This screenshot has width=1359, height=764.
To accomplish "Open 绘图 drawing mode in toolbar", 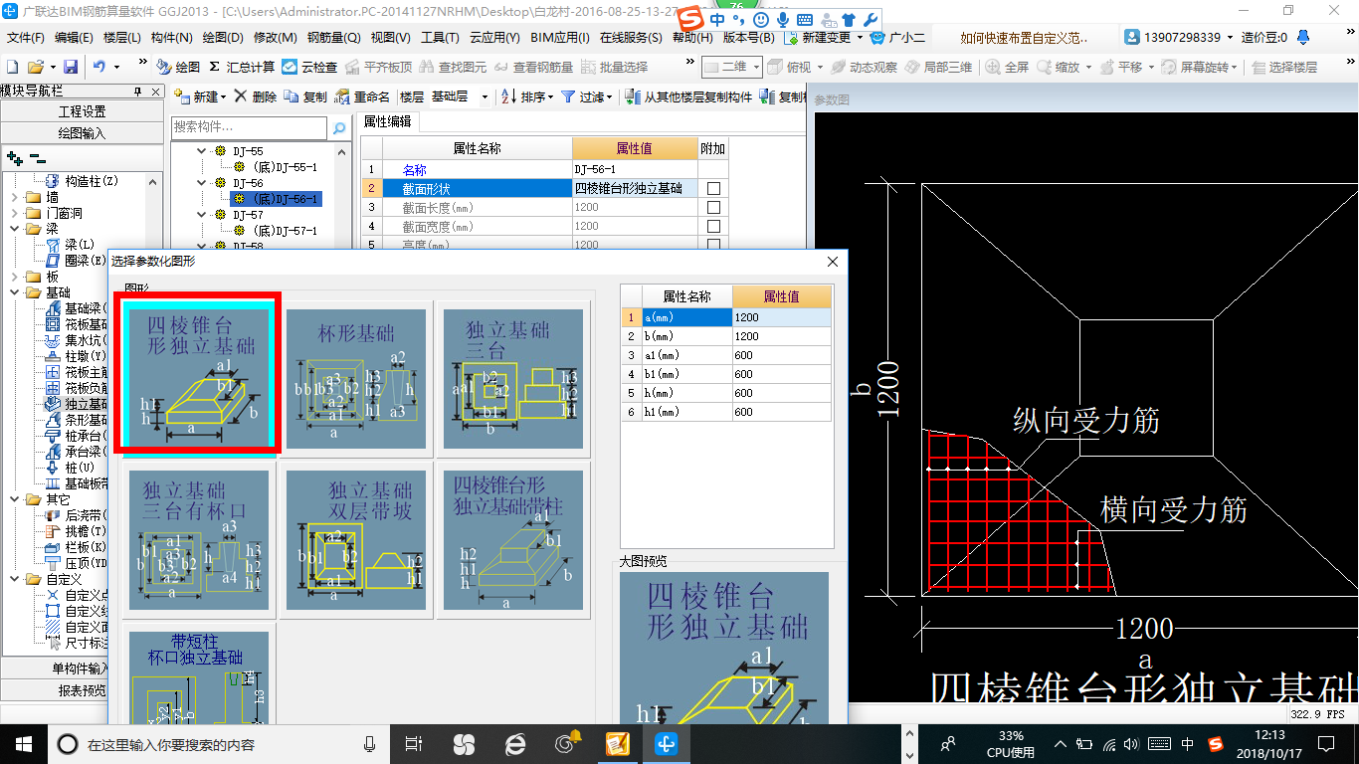I will coord(178,67).
